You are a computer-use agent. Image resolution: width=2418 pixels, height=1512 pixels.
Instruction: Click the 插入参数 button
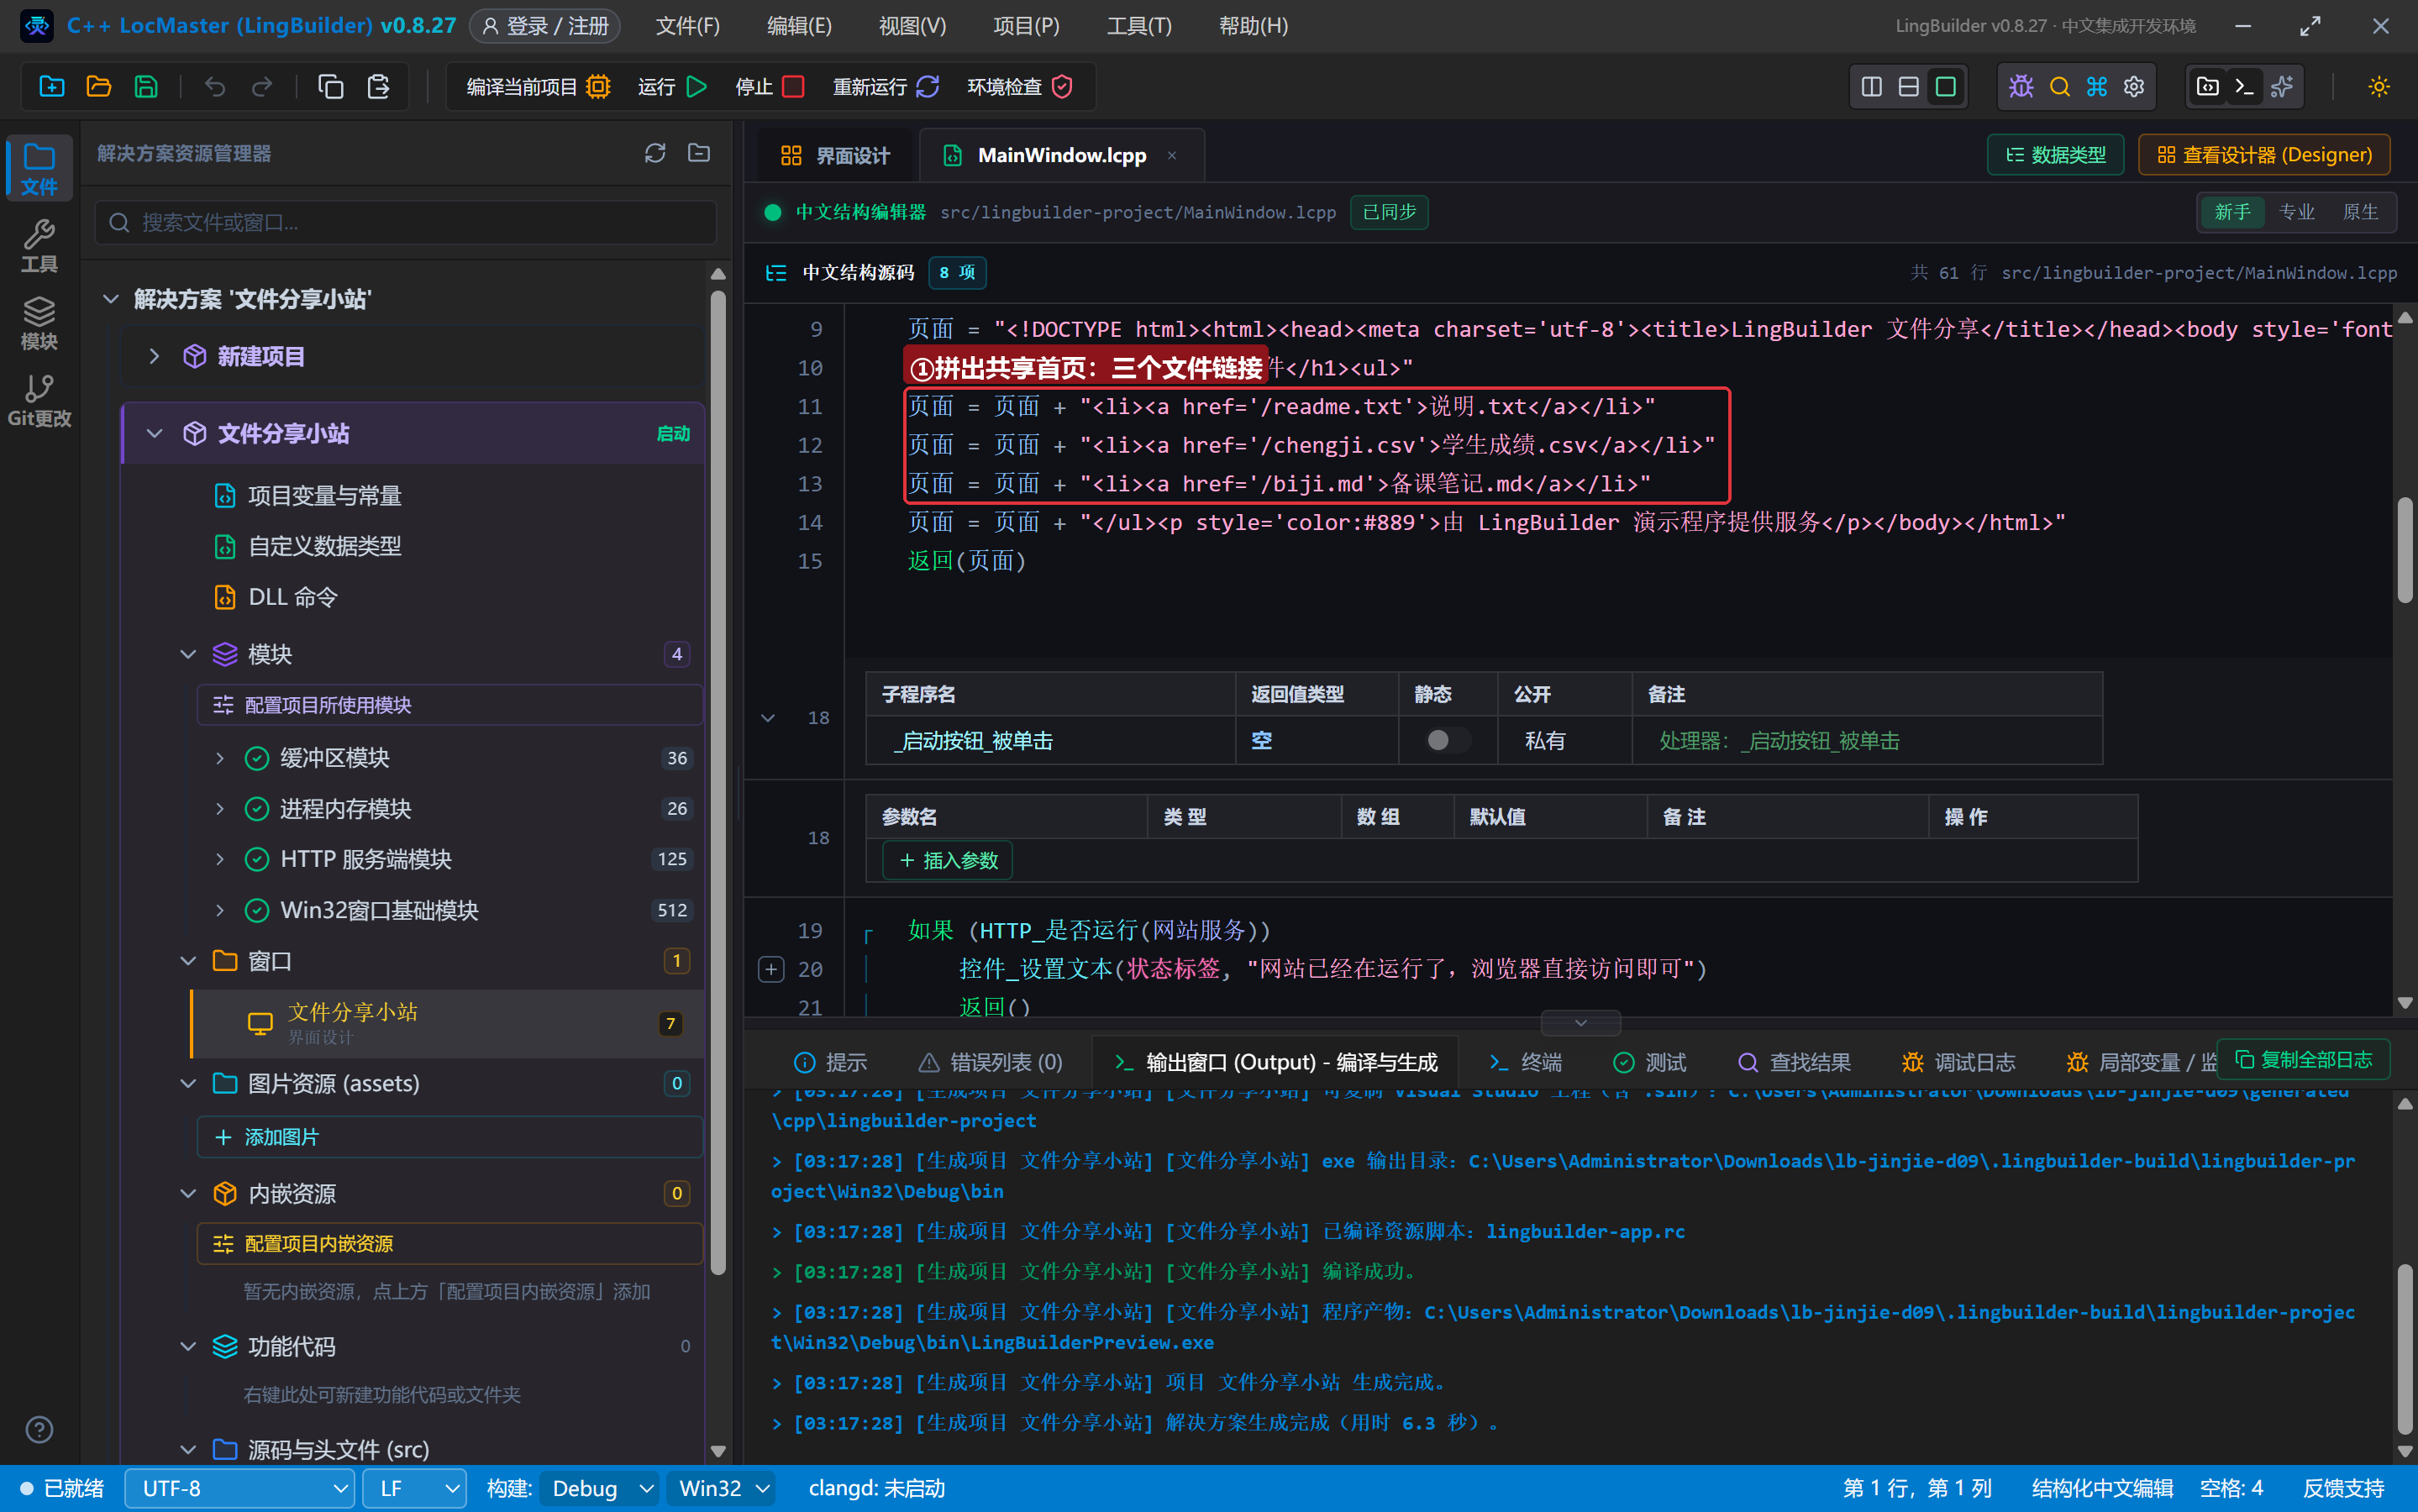947,861
